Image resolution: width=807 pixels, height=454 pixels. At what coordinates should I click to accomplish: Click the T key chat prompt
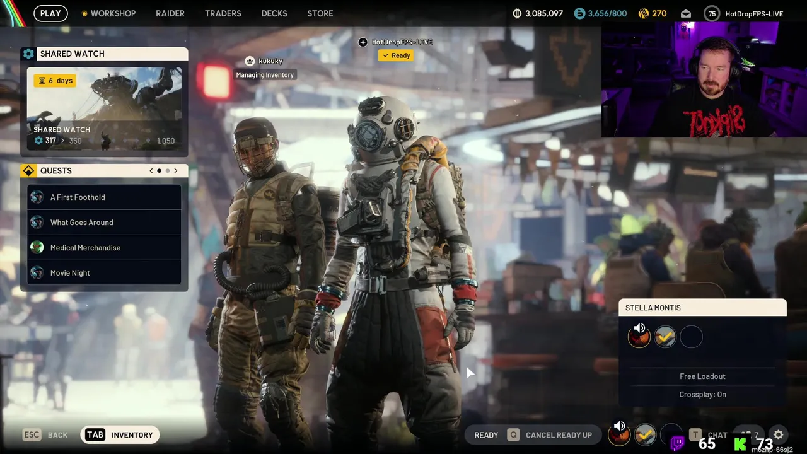click(x=695, y=435)
